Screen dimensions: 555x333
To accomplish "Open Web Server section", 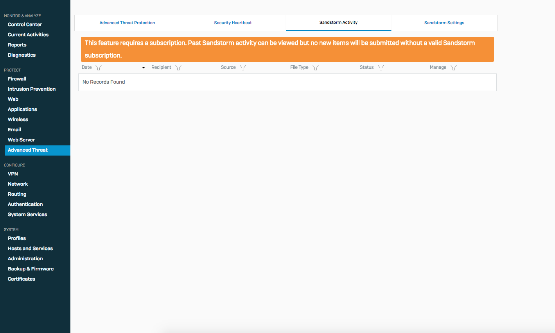I will (21, 140).
